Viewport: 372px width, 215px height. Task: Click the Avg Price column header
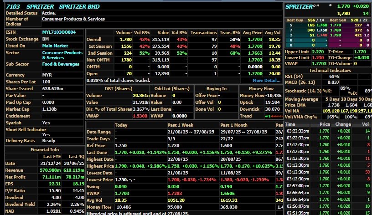point(253,33)
